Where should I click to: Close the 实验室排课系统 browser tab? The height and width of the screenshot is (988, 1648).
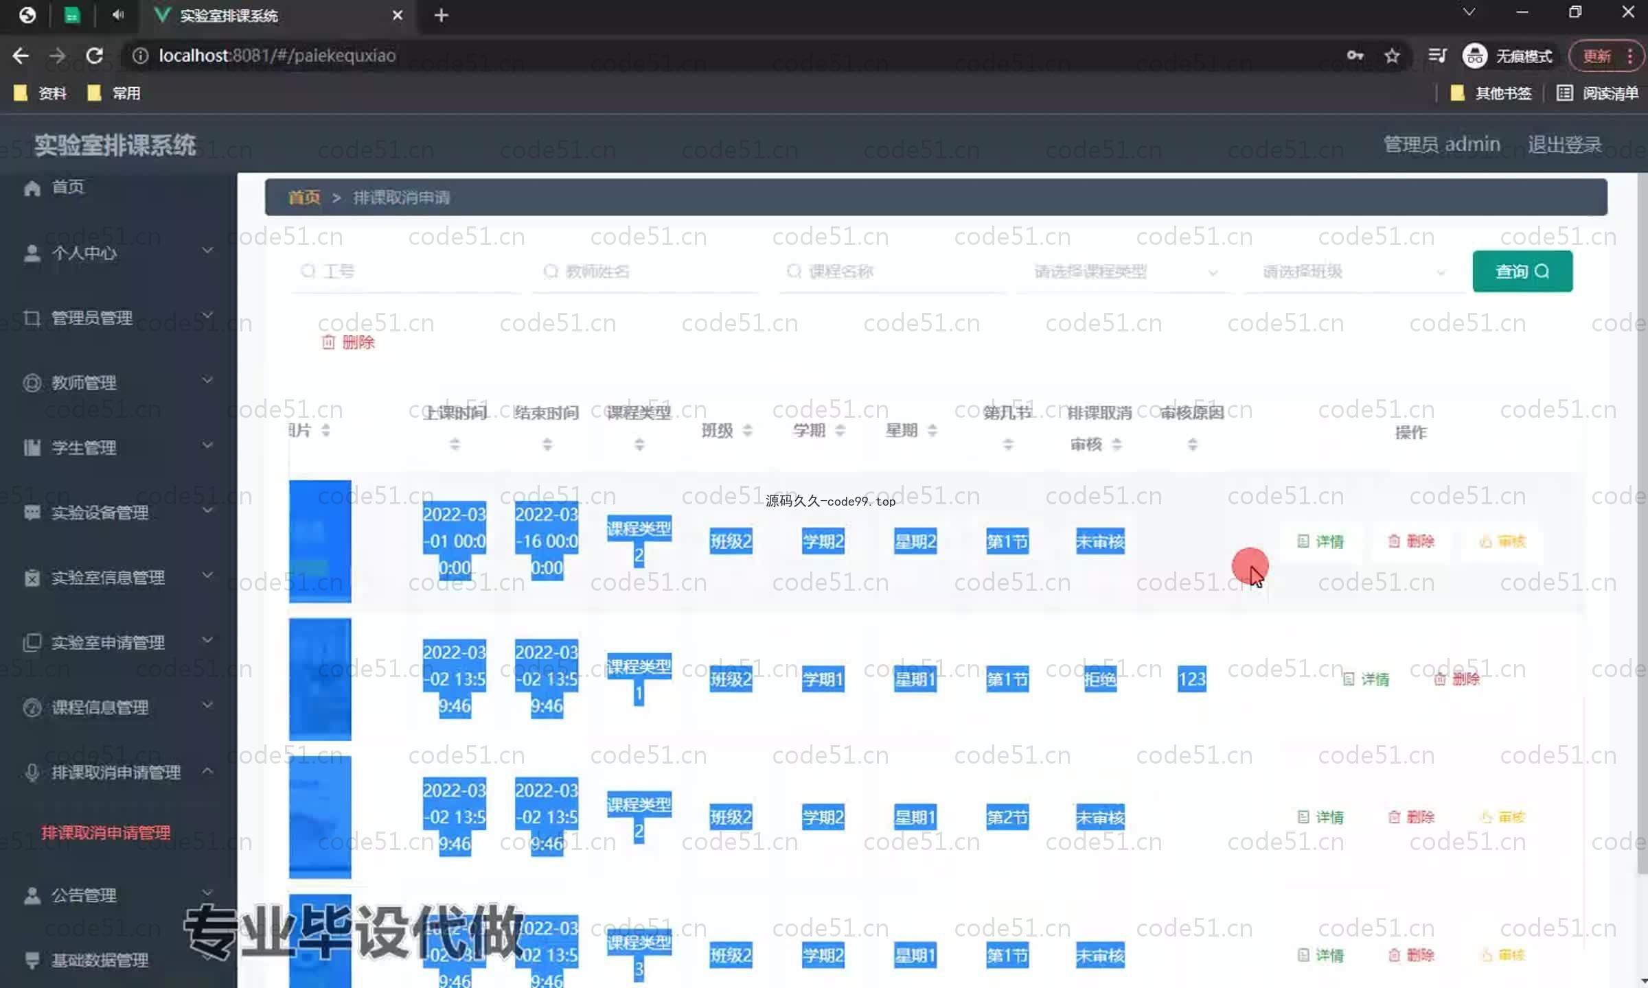pos(398,15)
